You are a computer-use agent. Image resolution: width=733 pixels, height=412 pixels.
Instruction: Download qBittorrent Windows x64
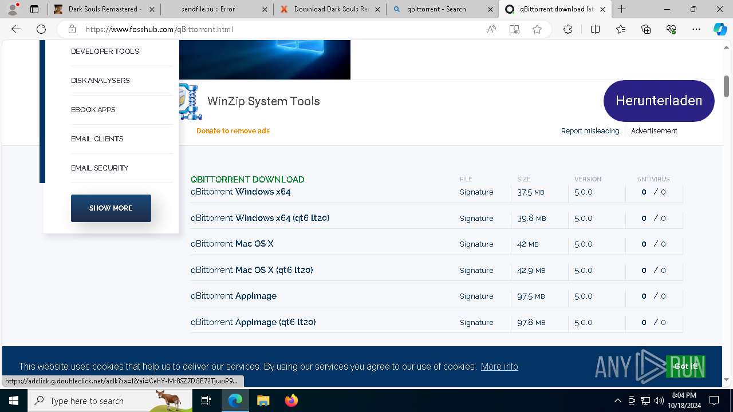(x=241, y=192)
